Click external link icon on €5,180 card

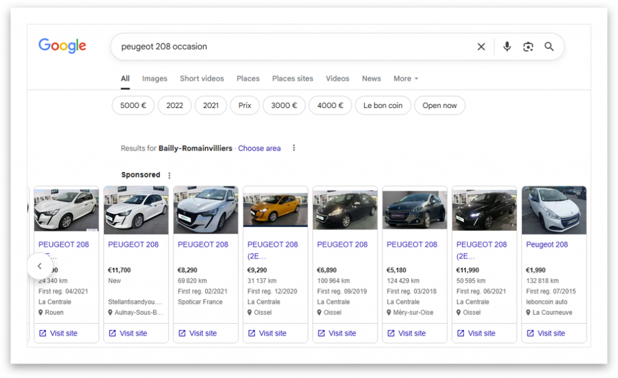pos(391,333)
